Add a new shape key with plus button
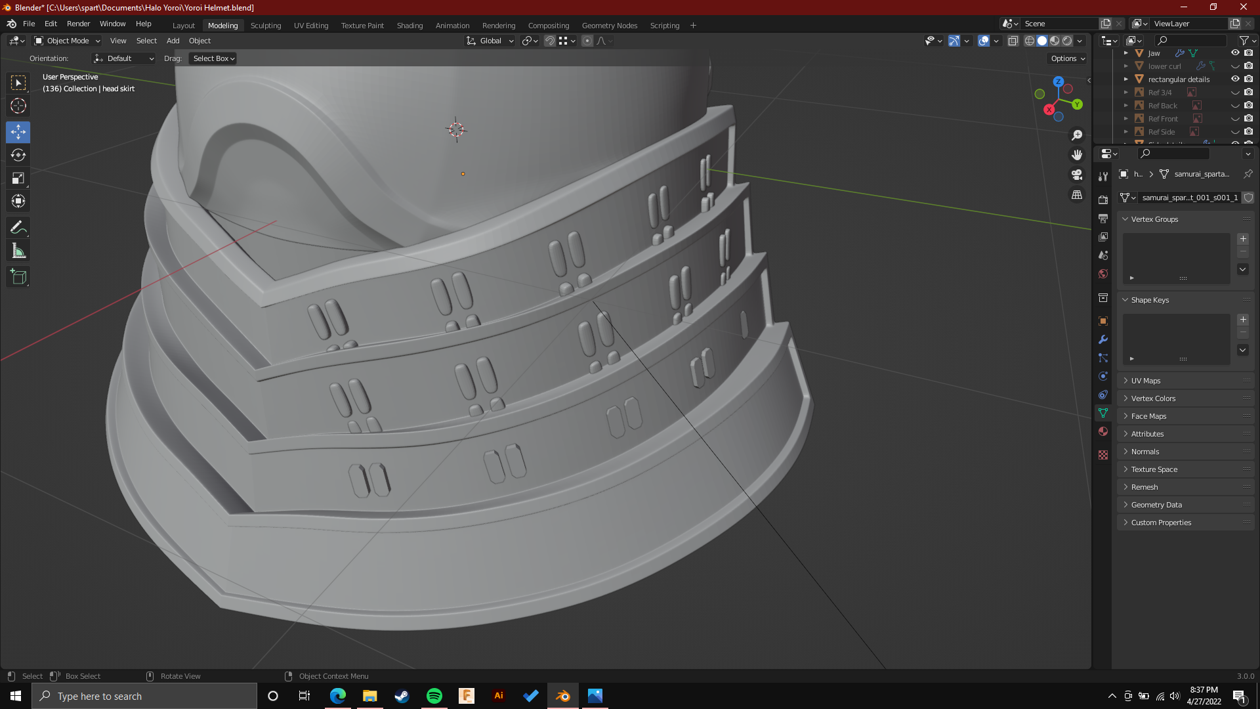 (1243, 320)
